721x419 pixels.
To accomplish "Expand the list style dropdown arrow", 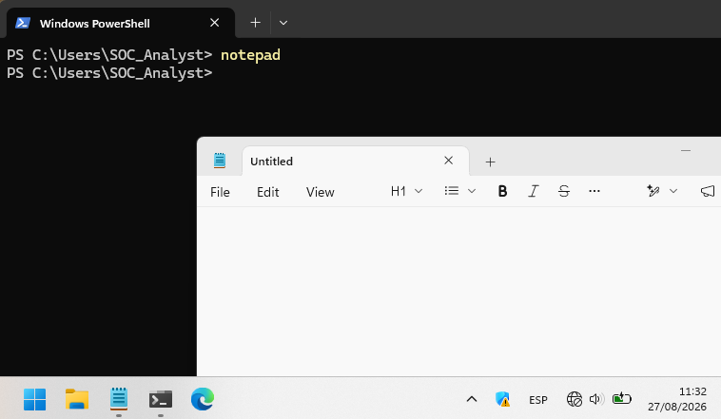I will click(472, 191).
